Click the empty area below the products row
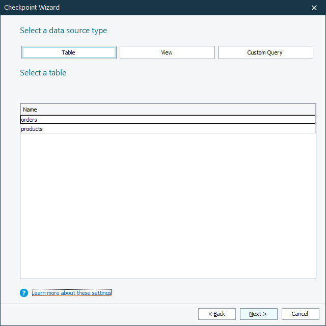 [168, 204]
